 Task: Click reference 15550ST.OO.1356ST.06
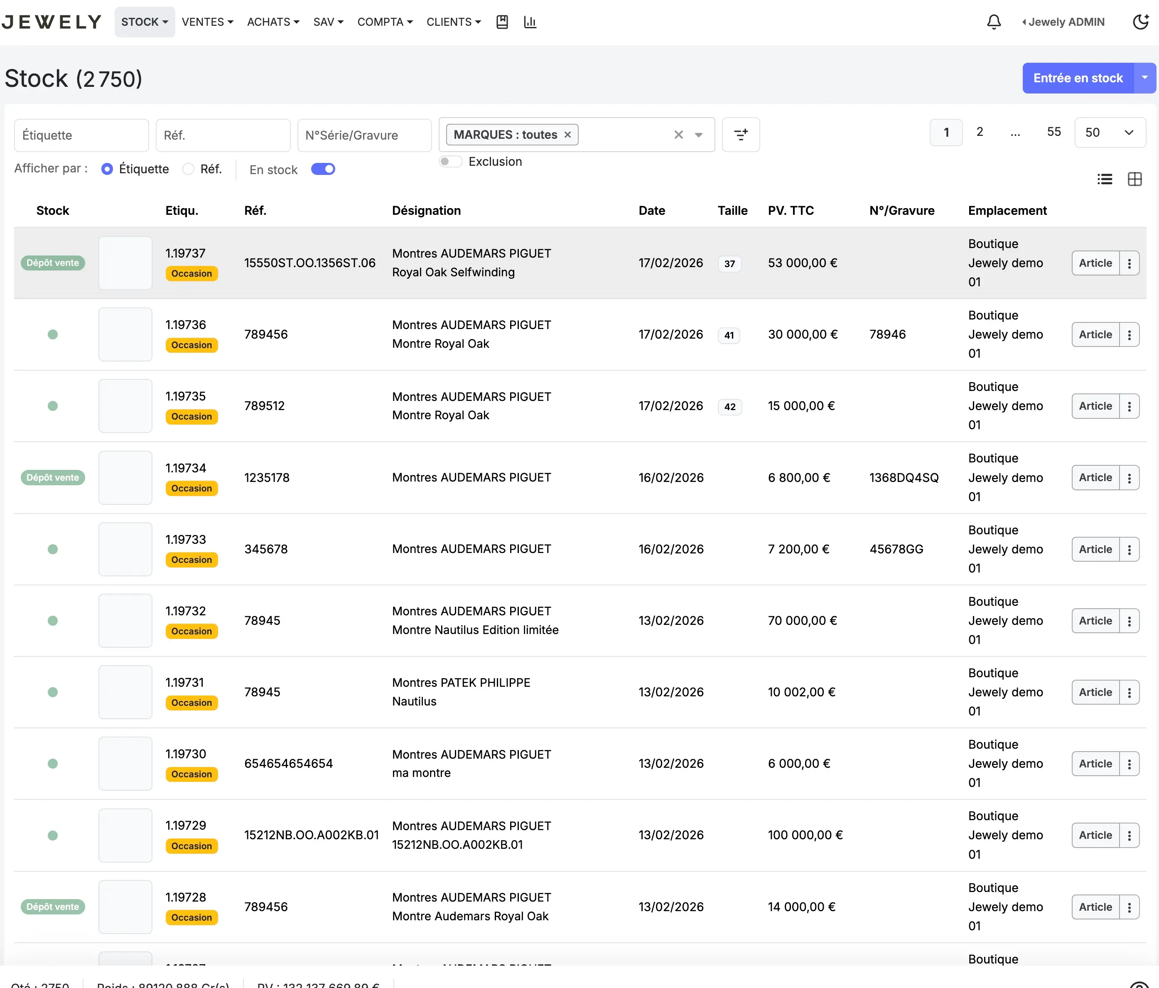click(310, 263)
